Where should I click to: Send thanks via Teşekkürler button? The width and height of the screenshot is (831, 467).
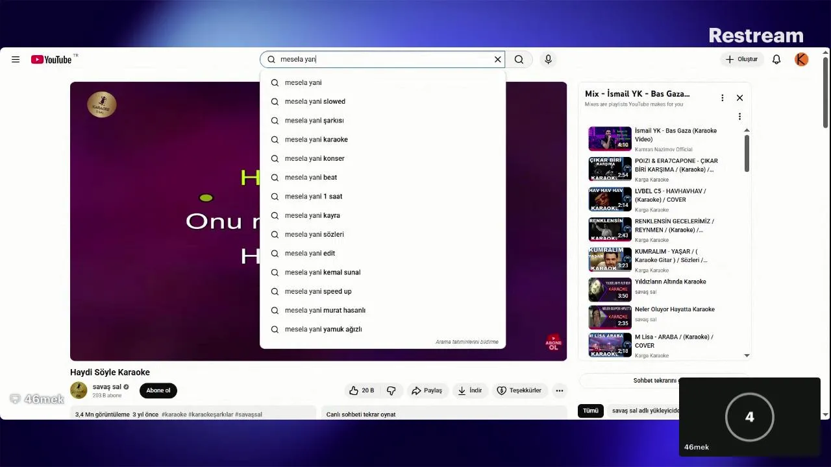click(x=519, y=390)
